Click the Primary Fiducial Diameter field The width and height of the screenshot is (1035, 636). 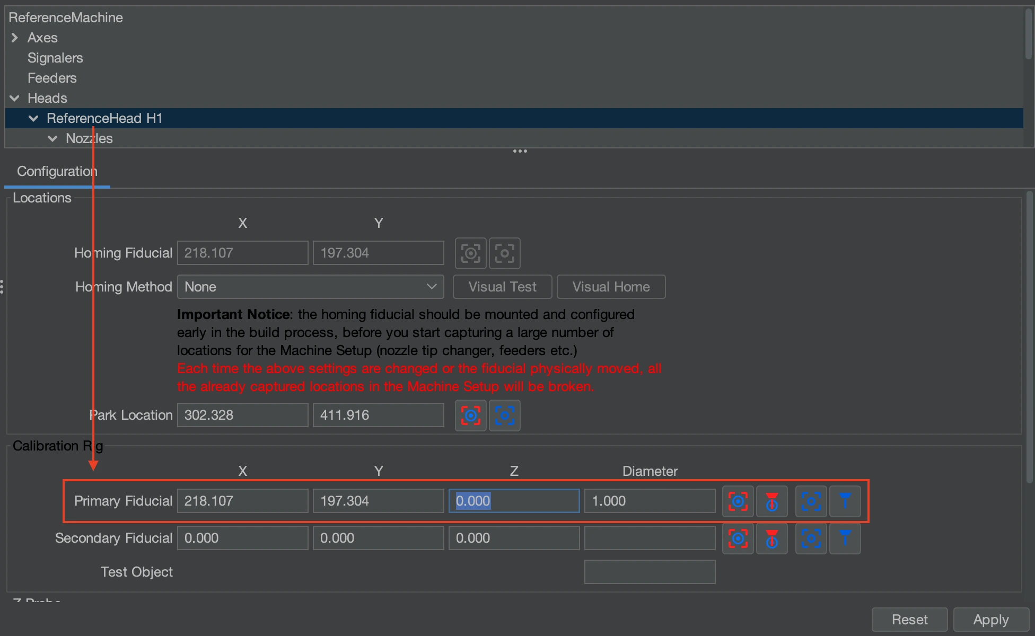point(650,501)
